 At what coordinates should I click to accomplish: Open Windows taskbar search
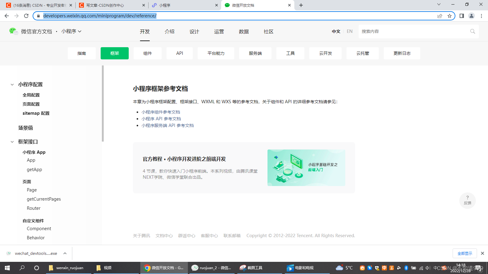click(x=22, y=268)
